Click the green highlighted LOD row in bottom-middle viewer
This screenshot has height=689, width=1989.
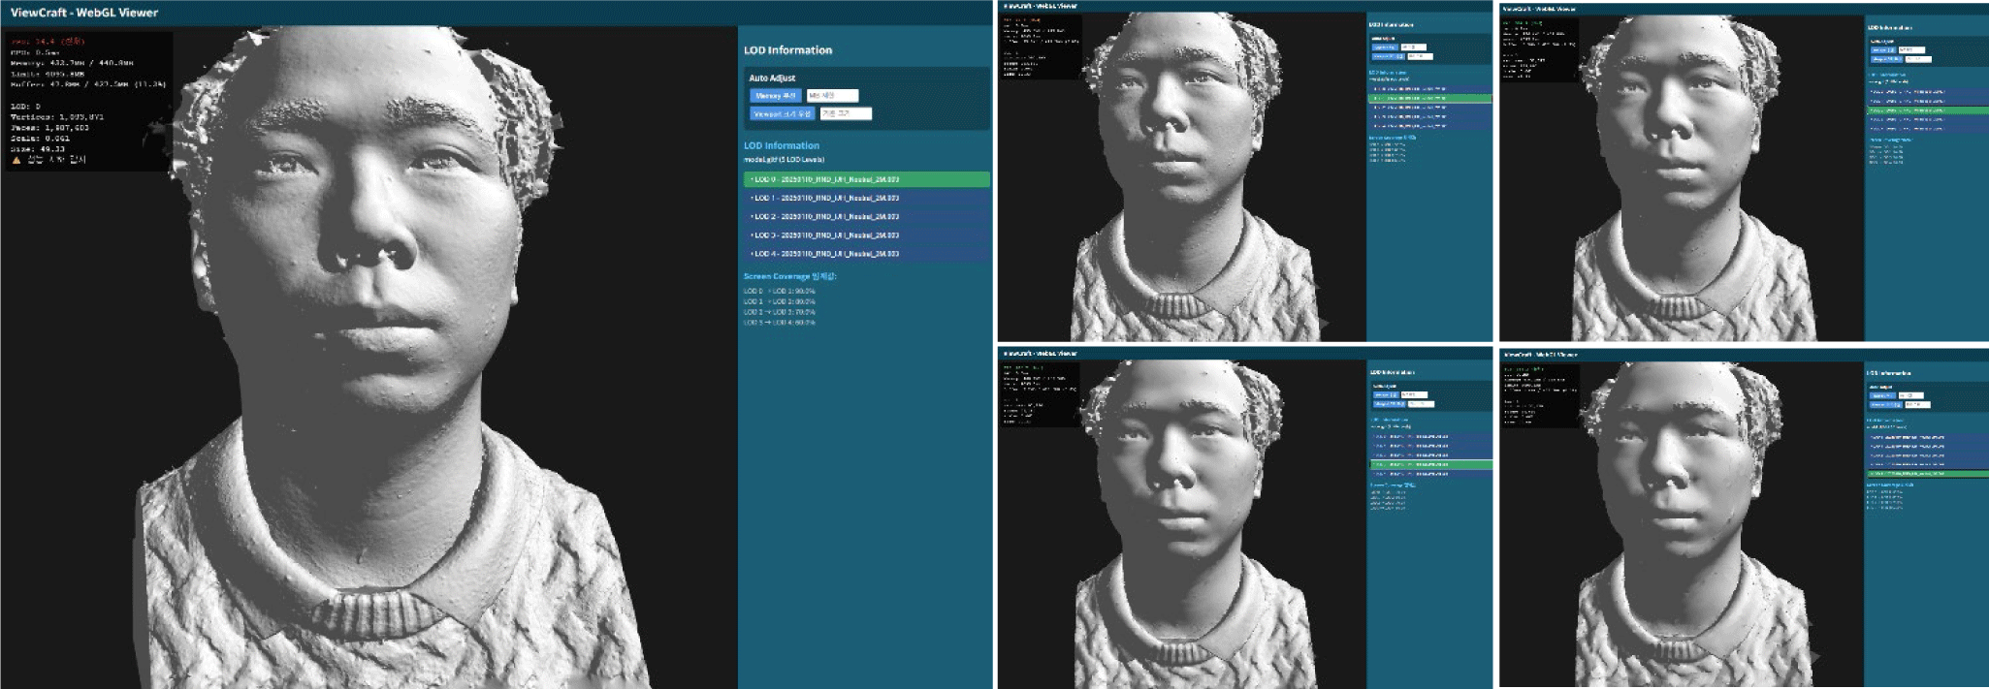pos(1430,465)
